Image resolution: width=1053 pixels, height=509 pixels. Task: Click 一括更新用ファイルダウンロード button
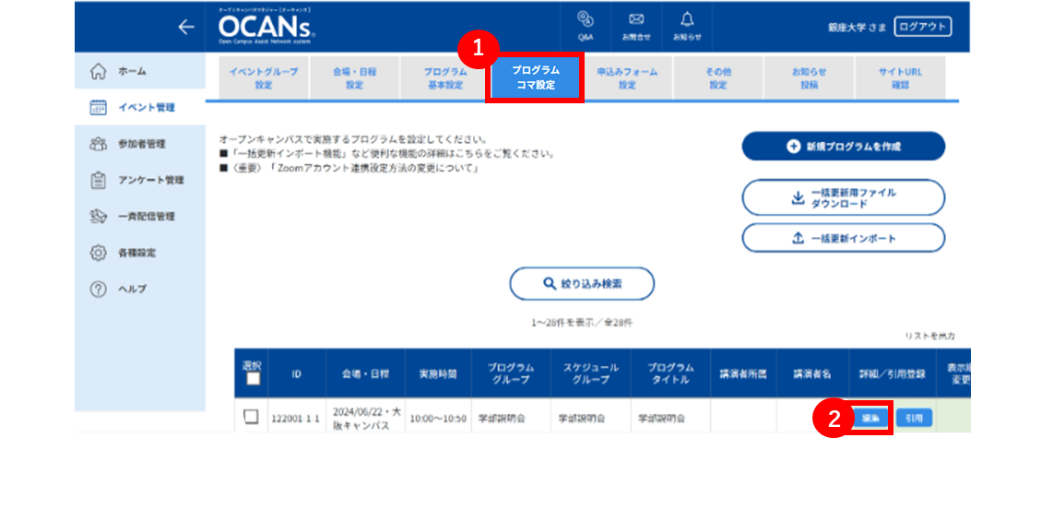pos(844,197)
